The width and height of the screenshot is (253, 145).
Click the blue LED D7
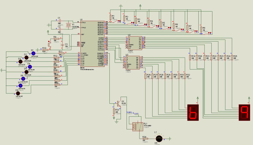(x=20, y=86)
